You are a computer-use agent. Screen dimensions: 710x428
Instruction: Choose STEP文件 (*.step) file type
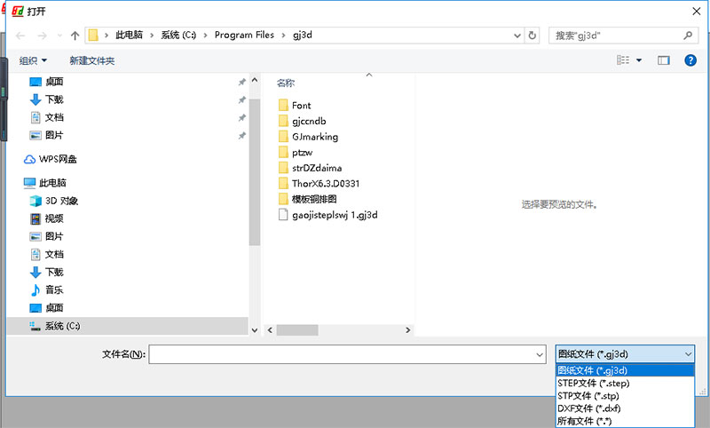pos(593,383)
